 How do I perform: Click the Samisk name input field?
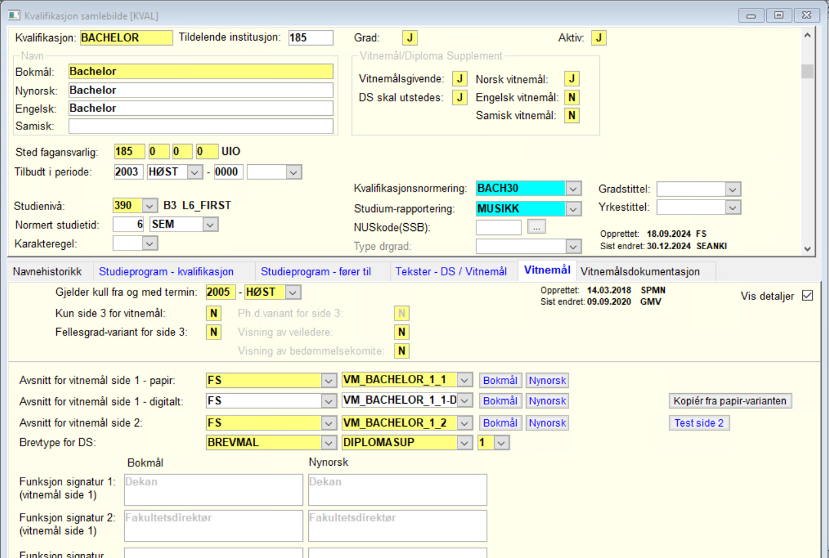tap(201, 126)
